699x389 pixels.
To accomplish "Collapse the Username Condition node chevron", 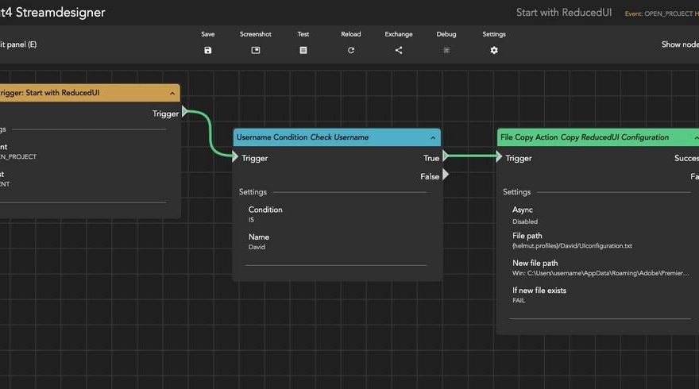I will click(x=433, y=138).
